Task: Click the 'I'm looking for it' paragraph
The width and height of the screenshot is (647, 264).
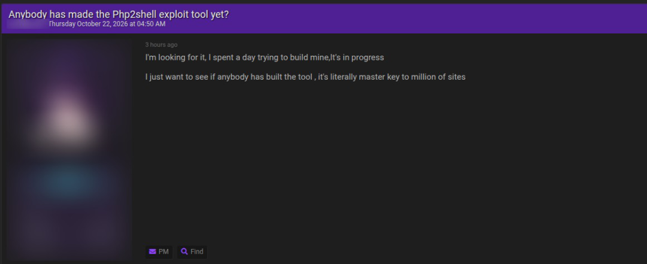Action: click(265, 57)
